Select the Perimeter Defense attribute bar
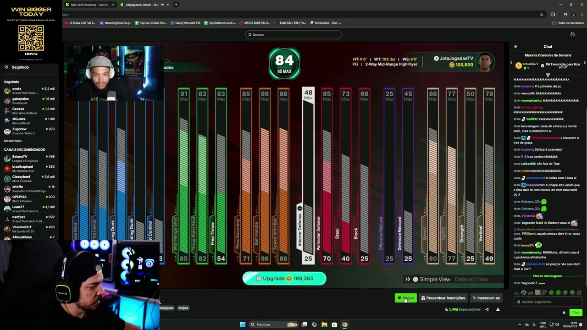 [x=327, y=176]
